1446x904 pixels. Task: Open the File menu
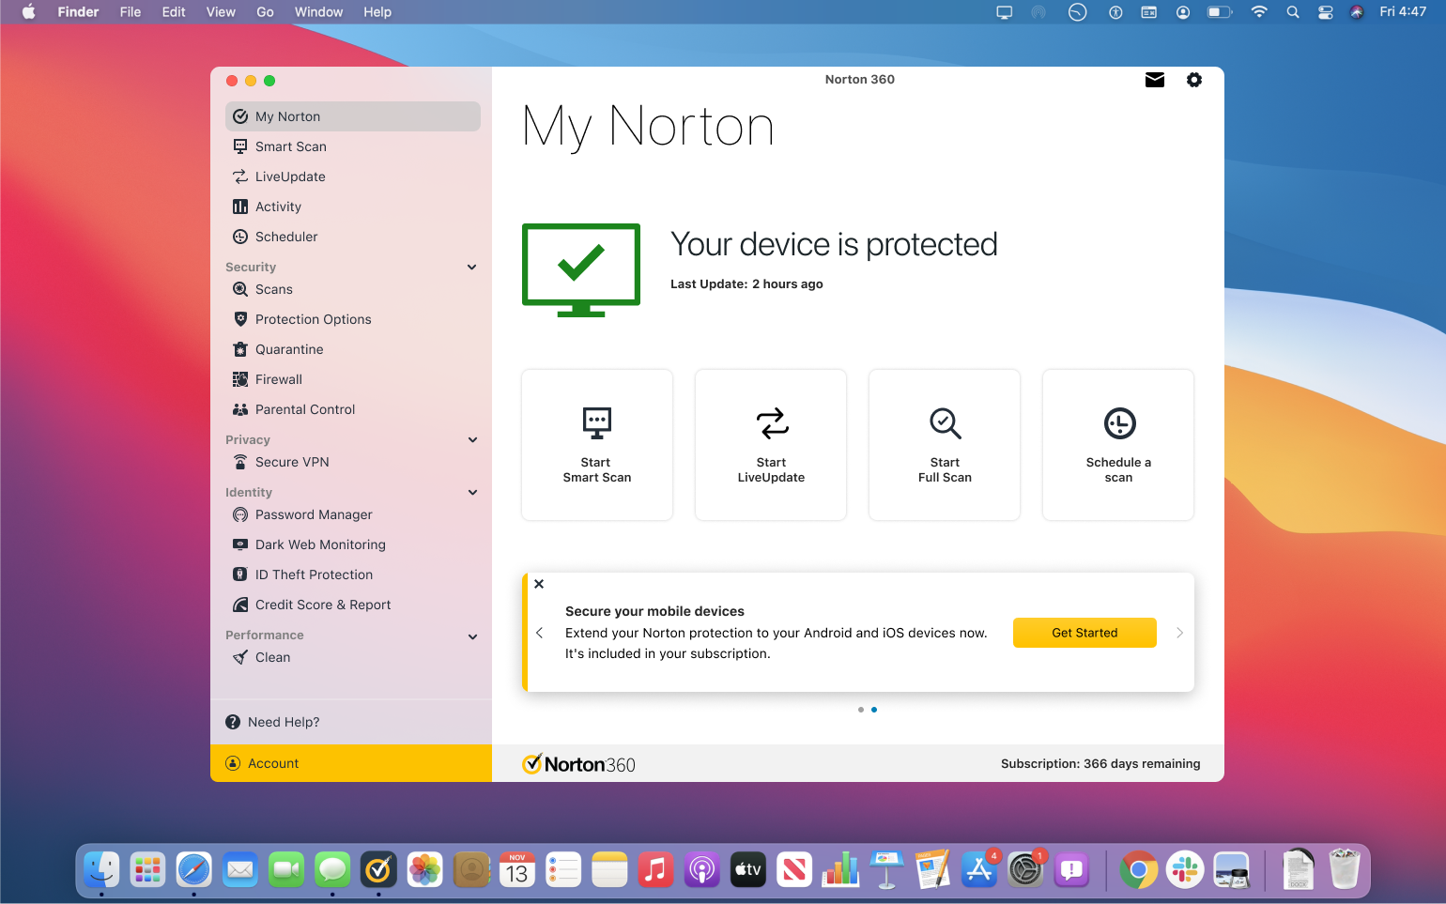[131, 12]
